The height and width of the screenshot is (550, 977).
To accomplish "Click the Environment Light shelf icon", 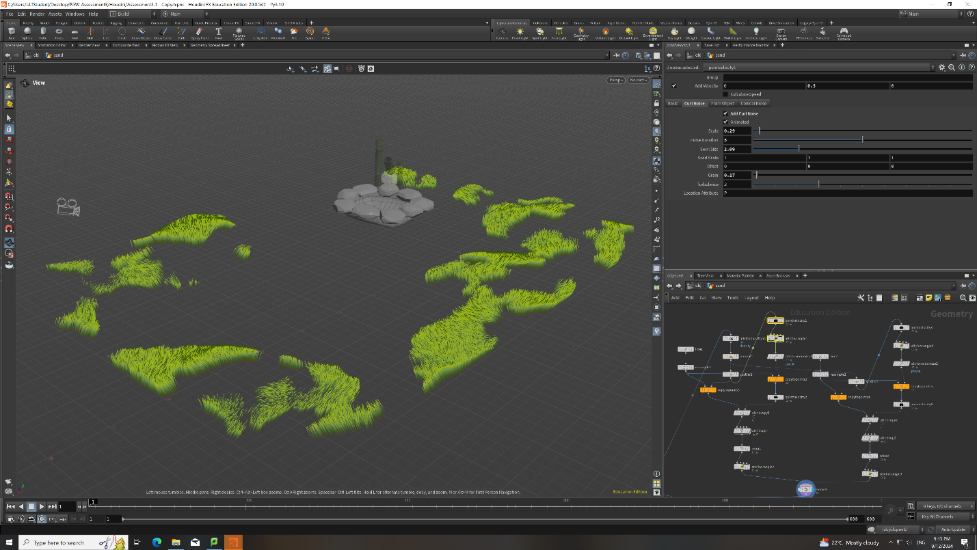I will click(x=654, y=32).
